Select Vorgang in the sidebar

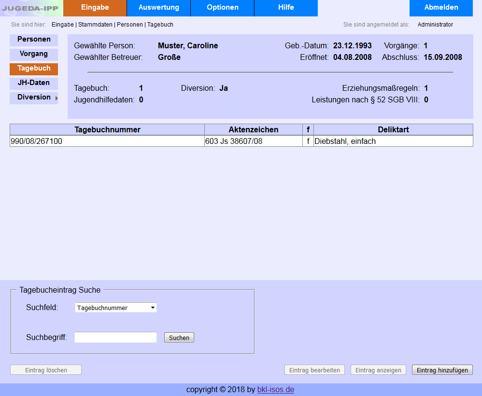(34, 55)
